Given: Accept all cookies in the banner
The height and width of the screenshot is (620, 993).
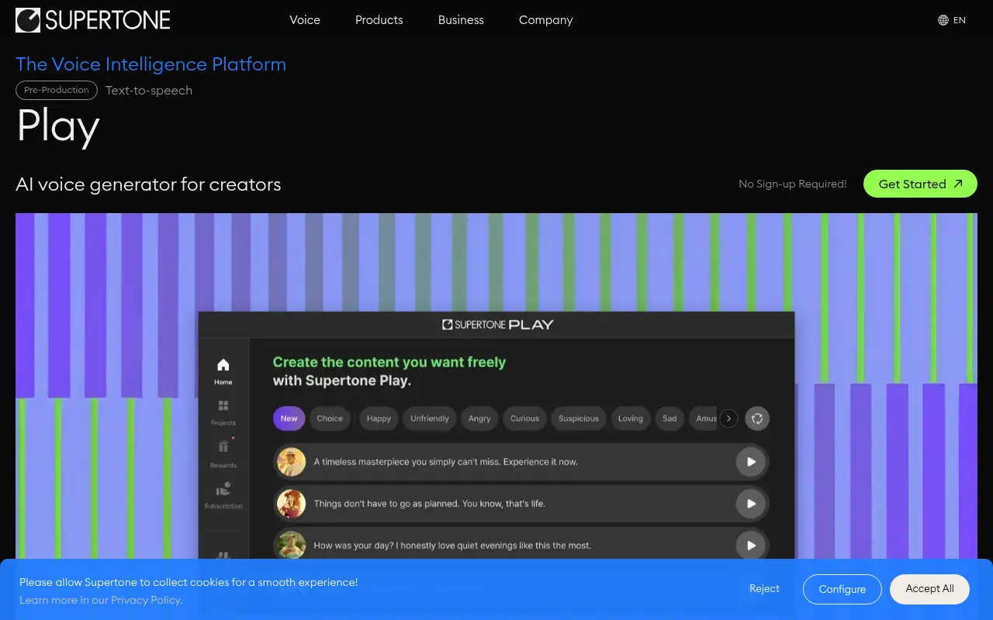Looking at the screenshot, I should (x=929, y=589).
